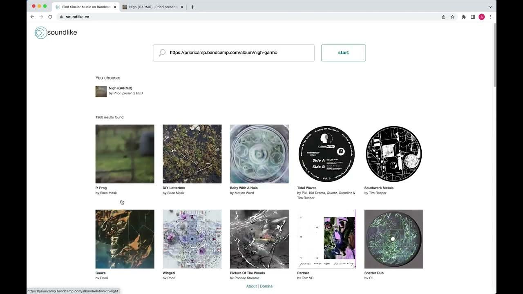Click the lock icon in address bar

(62, 17)
